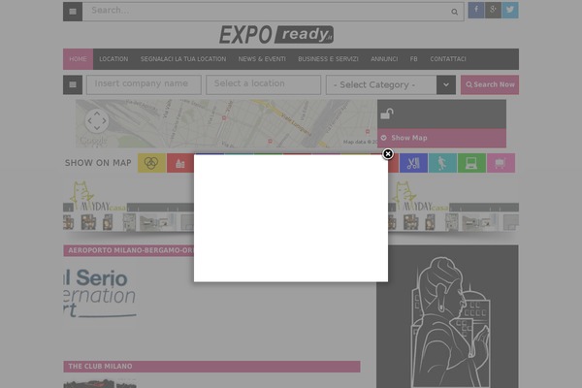582x388 pixels.
Task: Select the red buildings map category icon
Action: click(180, 163)
